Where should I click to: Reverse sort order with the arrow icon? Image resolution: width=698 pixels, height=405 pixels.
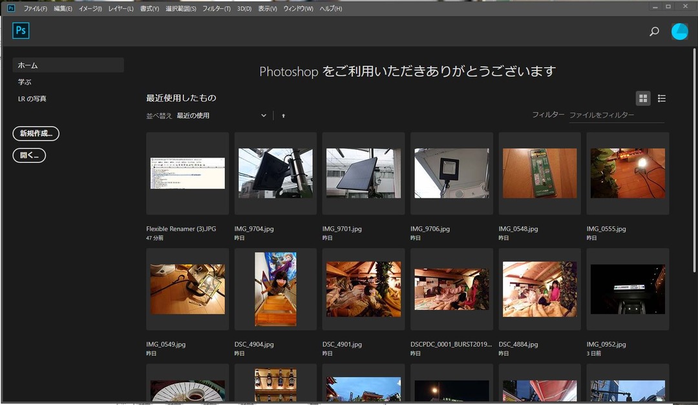point(283,116)
